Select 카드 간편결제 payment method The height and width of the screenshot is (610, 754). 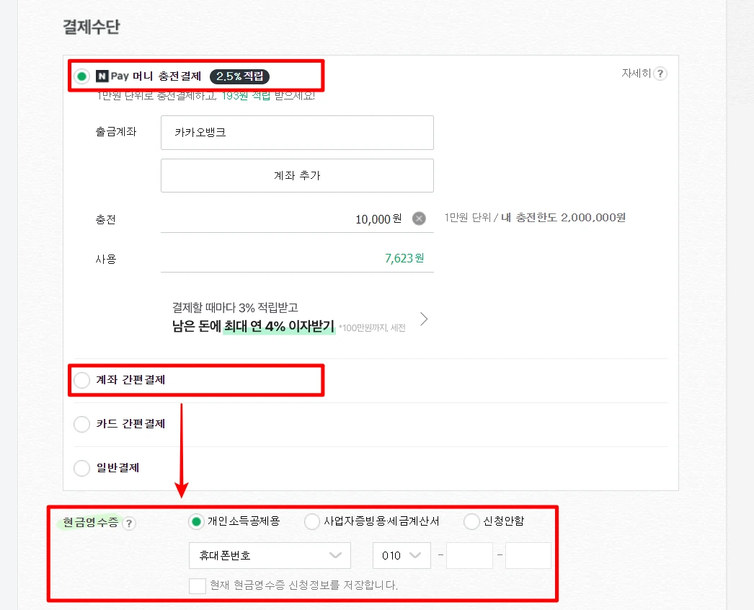click(x=81, y=424)
